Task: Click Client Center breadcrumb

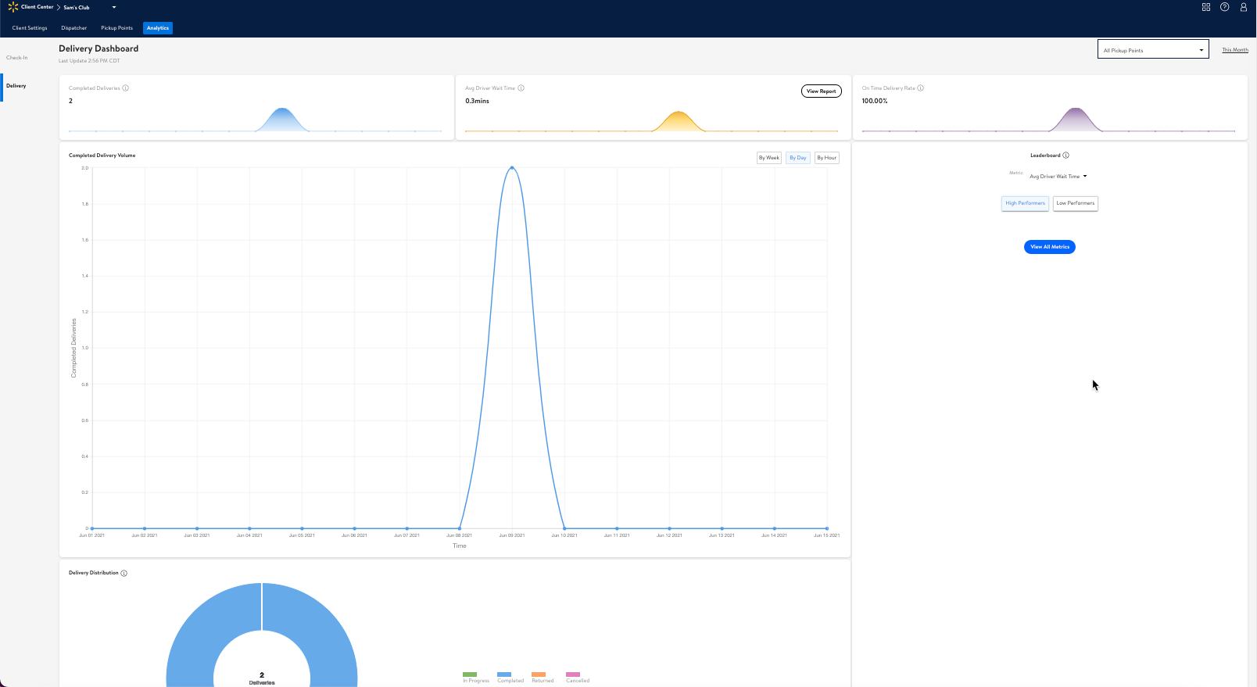Action: [x=38, y=7]
